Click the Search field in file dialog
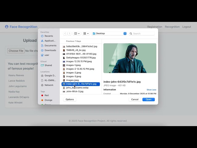 (142, 34)
